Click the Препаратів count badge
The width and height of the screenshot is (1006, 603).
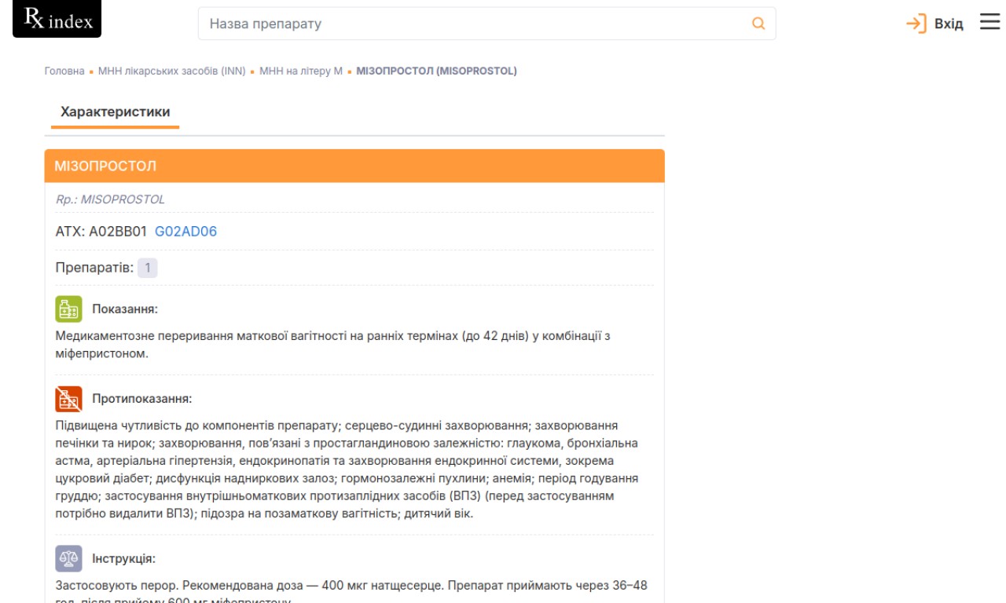click(x=148, y=268)
